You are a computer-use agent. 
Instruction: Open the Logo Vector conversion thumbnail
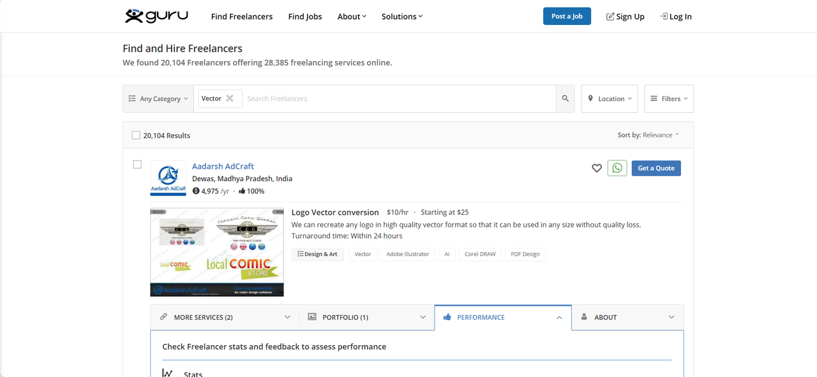pyautogui.click(x=217, y=252)
